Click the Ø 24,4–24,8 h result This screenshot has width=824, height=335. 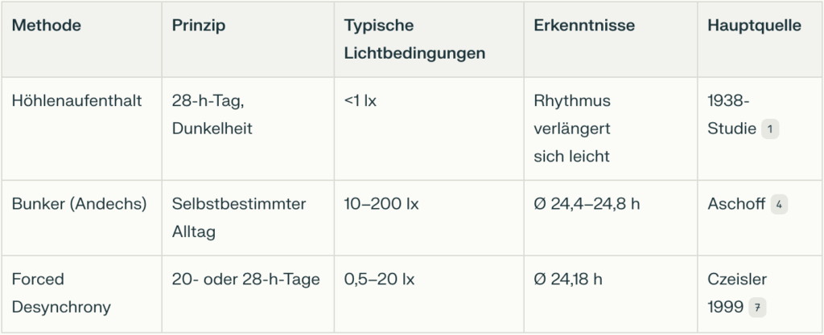click(x=587, y=204)
